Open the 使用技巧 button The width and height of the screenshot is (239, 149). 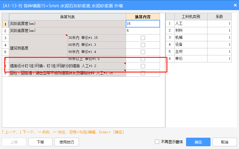click(x=67, y=142)
